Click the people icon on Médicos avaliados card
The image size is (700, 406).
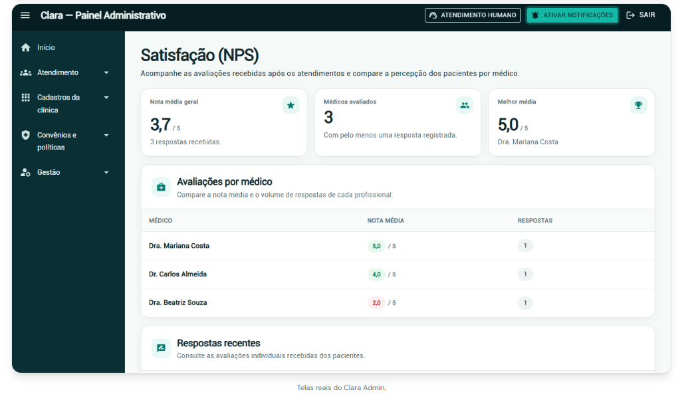tap(465, 105)
